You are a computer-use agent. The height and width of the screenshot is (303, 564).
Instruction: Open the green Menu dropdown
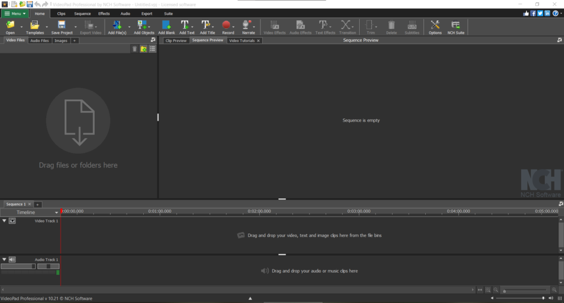tap(15, 13)
